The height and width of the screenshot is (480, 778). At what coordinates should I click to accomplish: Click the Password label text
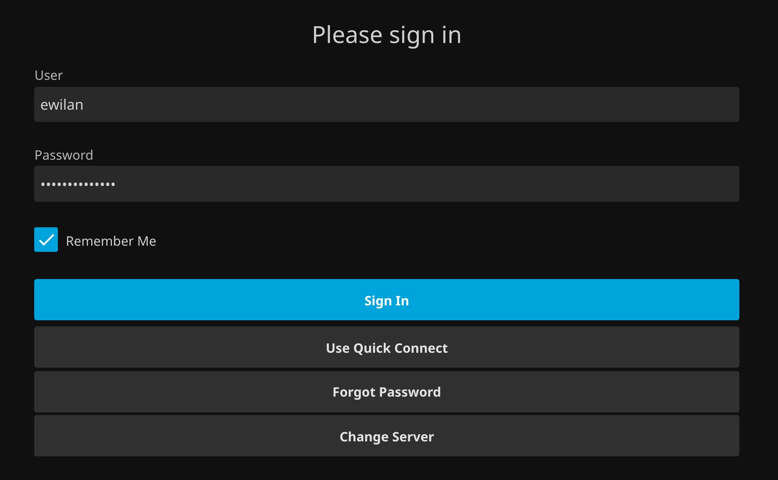point(64,155)
